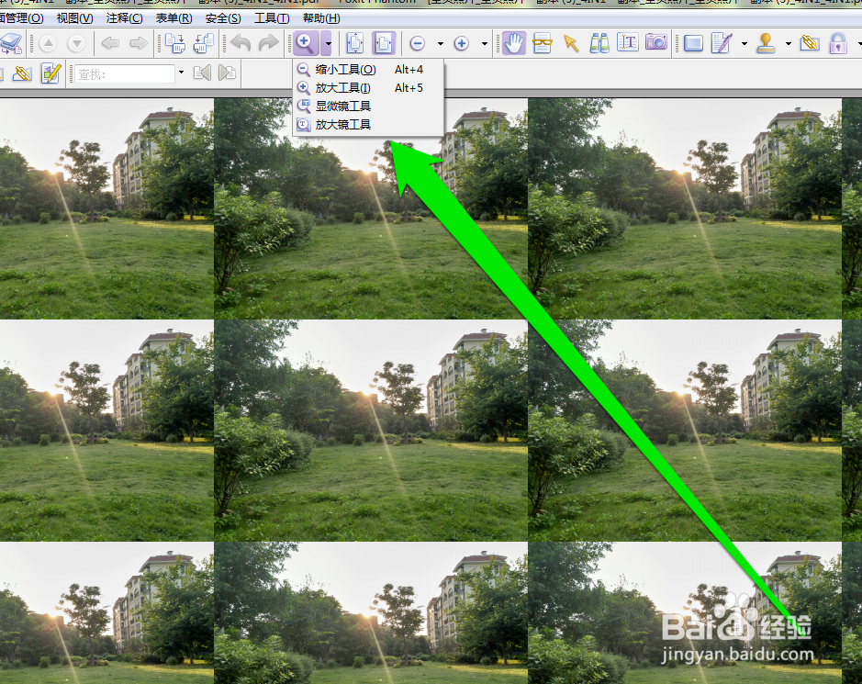Click the second page-arrange icon with left arrow
The width and height of the screenshot is (862, 684).
pyautogui.click(x=204, y=43)
